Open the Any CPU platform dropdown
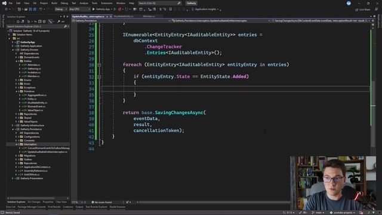Viewport: 382px width, 215px height. click(x=79, y=10)
